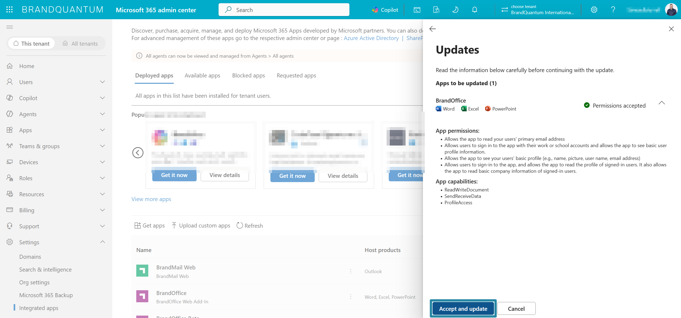This screenshot has height=318, width=681.
Task: Click the Home icon in the sidebar
Action: (10, 66)
